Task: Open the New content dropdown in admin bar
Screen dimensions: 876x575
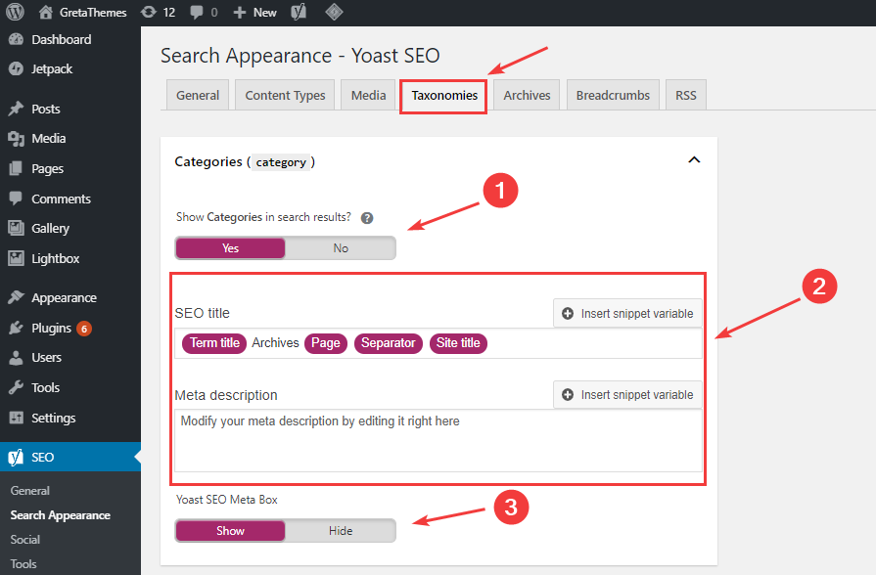Action: [255, 12]
